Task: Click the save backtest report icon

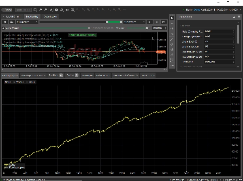Action: tap(164, 22)
